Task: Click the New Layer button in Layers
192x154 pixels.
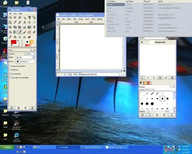Action: [x=142, y=78]
